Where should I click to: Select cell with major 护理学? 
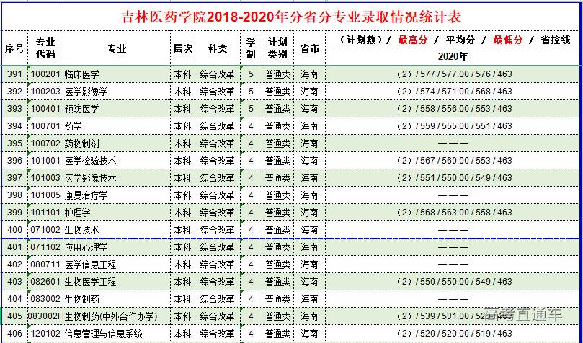pos(117,212)
